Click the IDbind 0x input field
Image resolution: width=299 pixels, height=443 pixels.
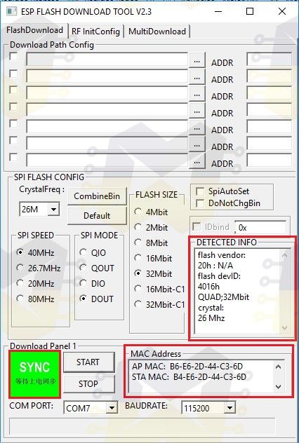pos(260,227)
